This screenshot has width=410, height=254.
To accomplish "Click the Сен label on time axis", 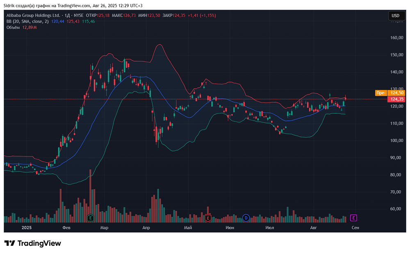I will (355, 228).
